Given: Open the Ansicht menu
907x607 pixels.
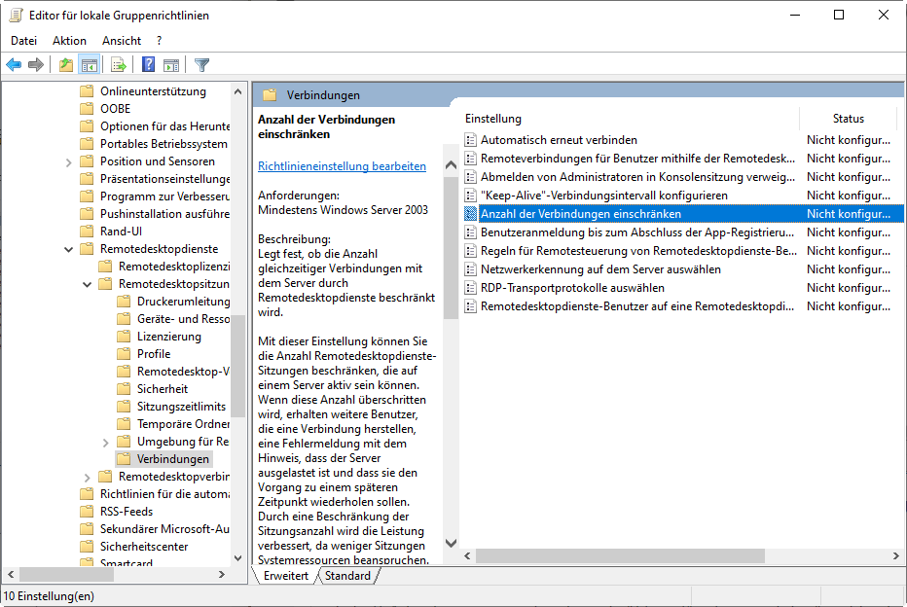Looking at the screenshot, I should pos(122,41).
